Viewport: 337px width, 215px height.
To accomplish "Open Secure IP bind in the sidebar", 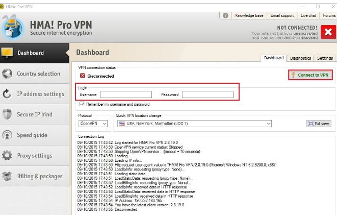I will point(34,114).
